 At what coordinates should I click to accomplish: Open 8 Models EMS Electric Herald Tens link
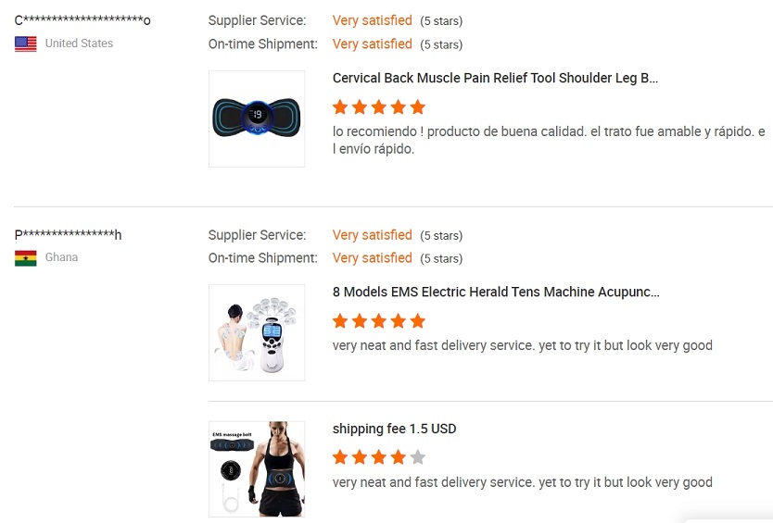pos(496,292)
